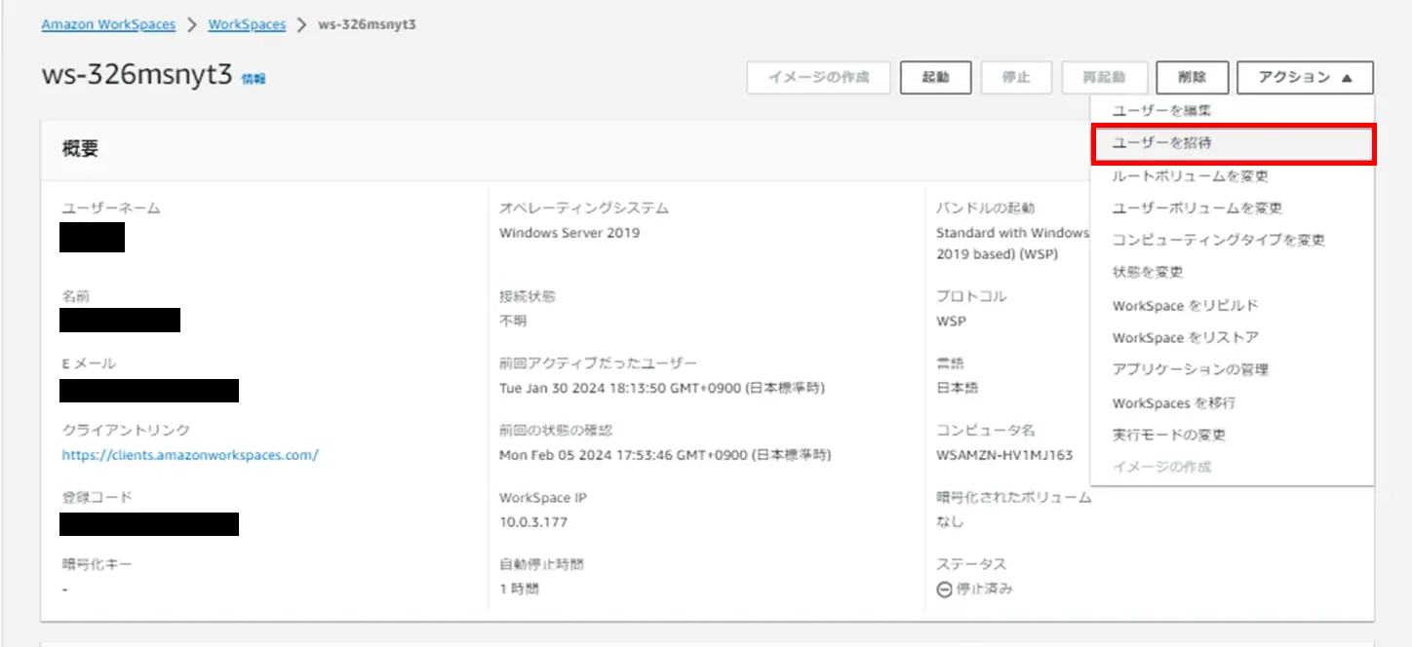The height and width of the screenshot is (647, 1412).
Task: Click the encrypted volume value なし
Action: click(950, 521)
